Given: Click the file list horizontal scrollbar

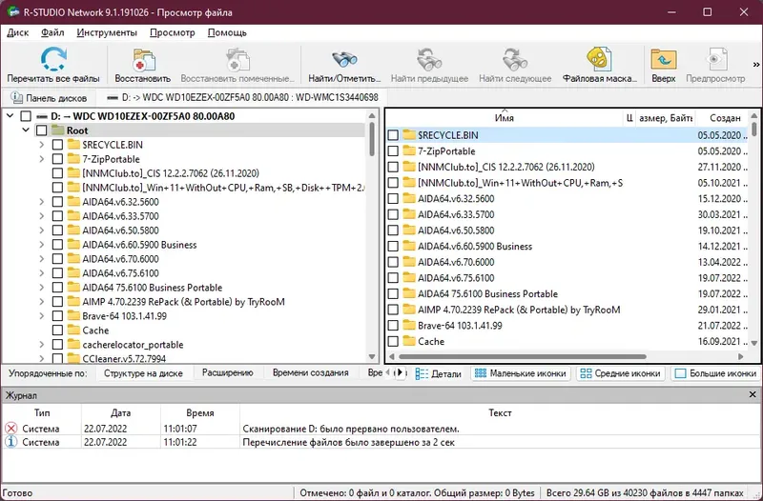Looking at the screenshot, I should pyautogui.click(x=522, y=356).
